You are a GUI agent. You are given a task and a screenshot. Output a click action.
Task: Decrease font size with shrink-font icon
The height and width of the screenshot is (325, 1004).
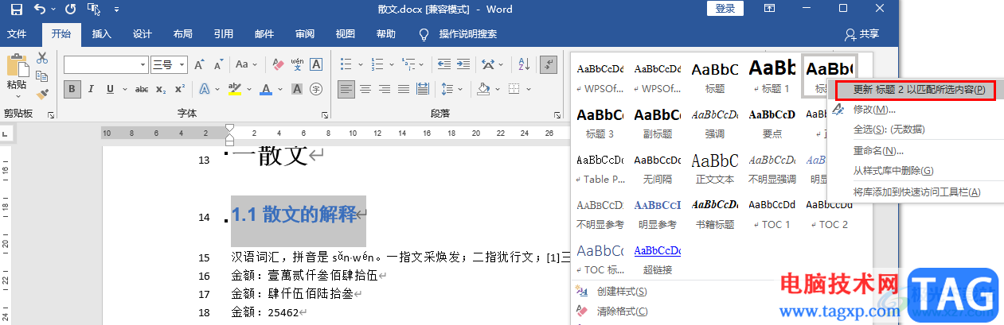click(217, 64)
